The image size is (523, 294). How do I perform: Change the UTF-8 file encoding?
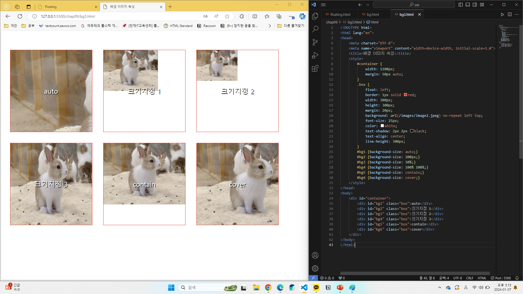tap(458, 278)
